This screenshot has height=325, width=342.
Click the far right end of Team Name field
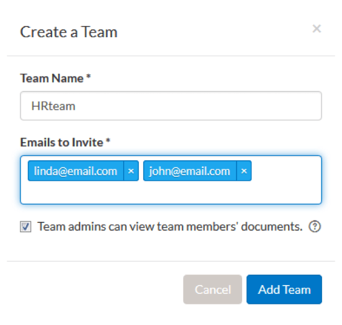coord(314,106)
